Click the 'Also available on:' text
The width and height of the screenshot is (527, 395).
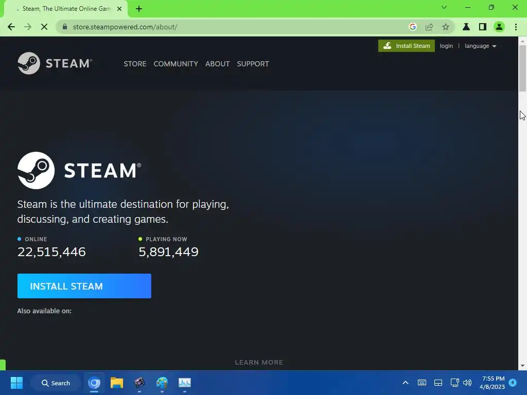pos(44,311)
